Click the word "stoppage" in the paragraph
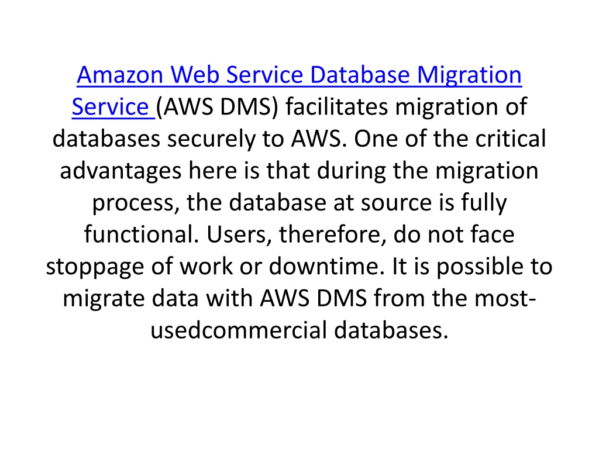Viewport: 599px width, 449px height. pyautogui.click(x=95, y=267)
